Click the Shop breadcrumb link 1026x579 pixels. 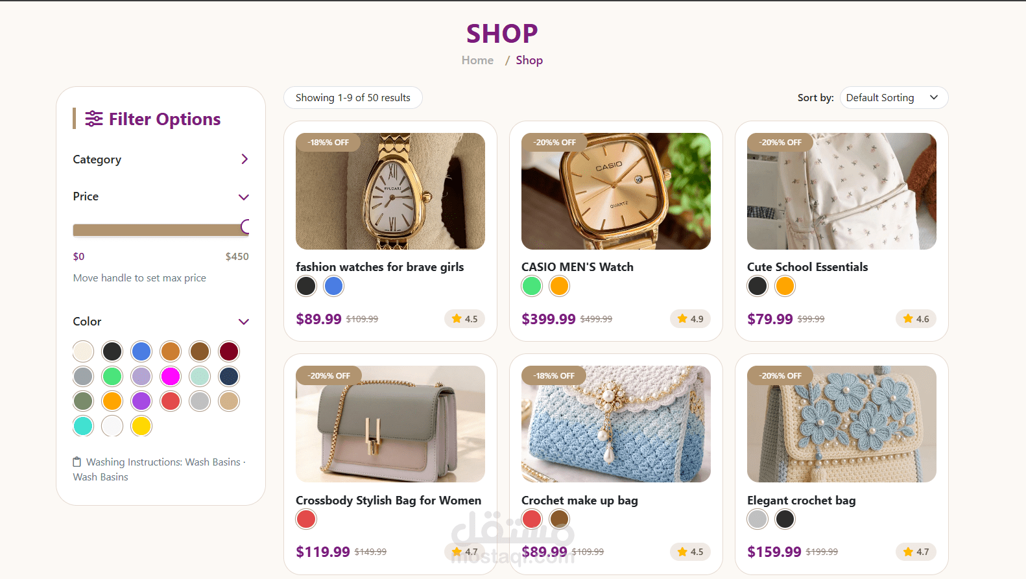tap(529, 60)
